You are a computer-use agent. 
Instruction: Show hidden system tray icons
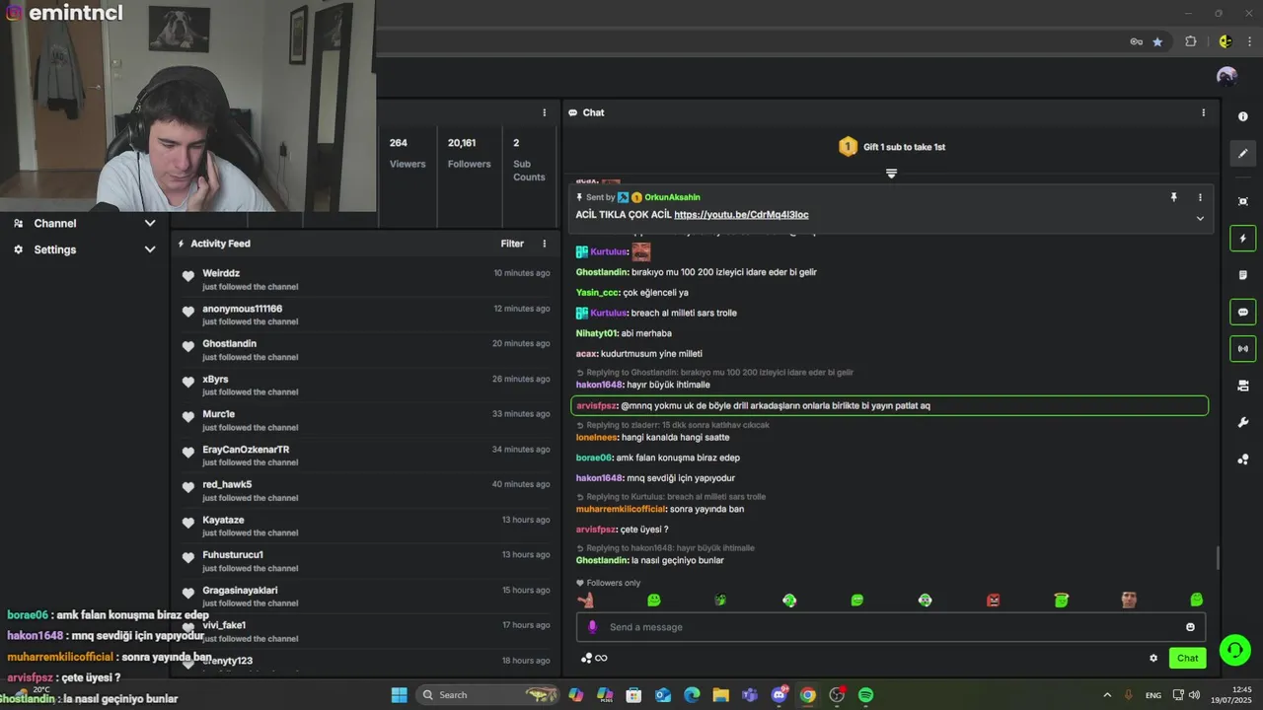click(1107, 695)
